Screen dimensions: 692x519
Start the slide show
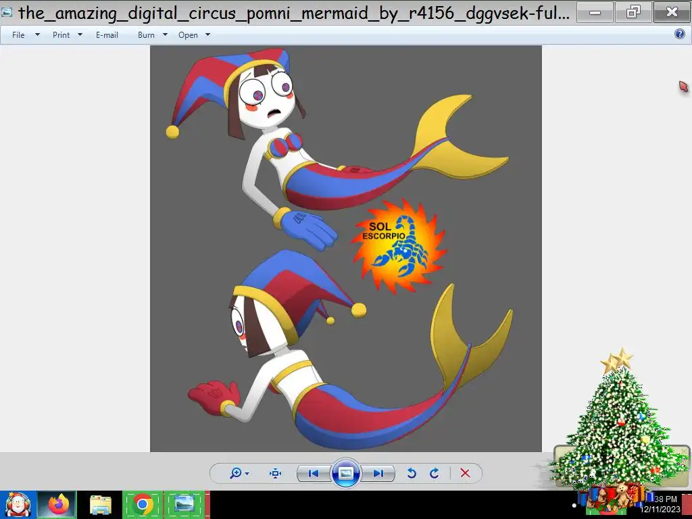click(x=345, y=473)
